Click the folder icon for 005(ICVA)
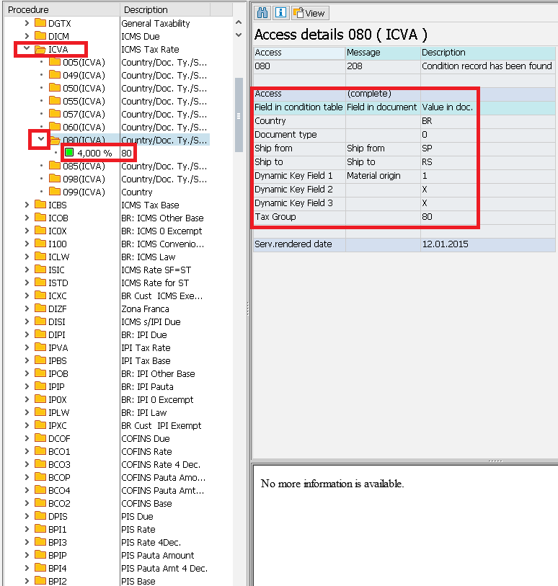 coord(55,62)
